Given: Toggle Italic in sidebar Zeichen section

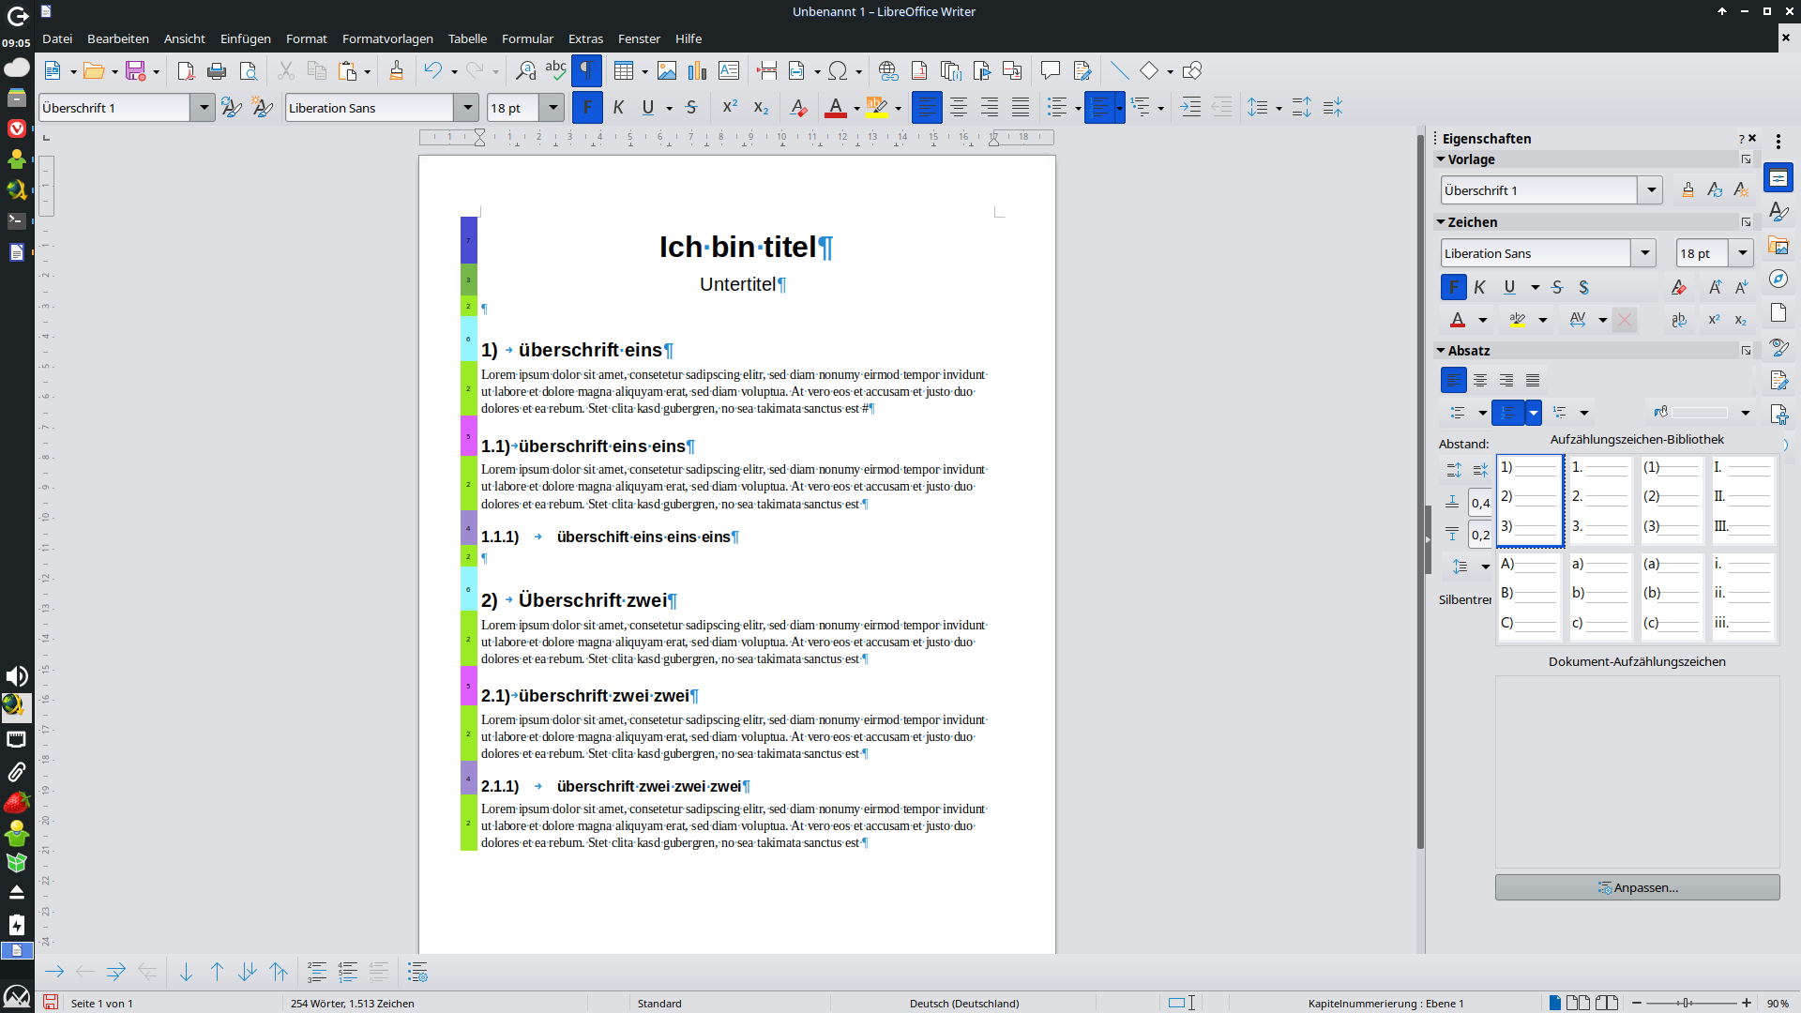Looking at the screenshot, I should pyautogui.click(x=1480, y=288).
